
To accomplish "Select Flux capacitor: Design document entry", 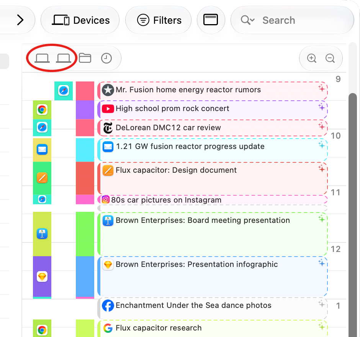I will click(213, 178).
